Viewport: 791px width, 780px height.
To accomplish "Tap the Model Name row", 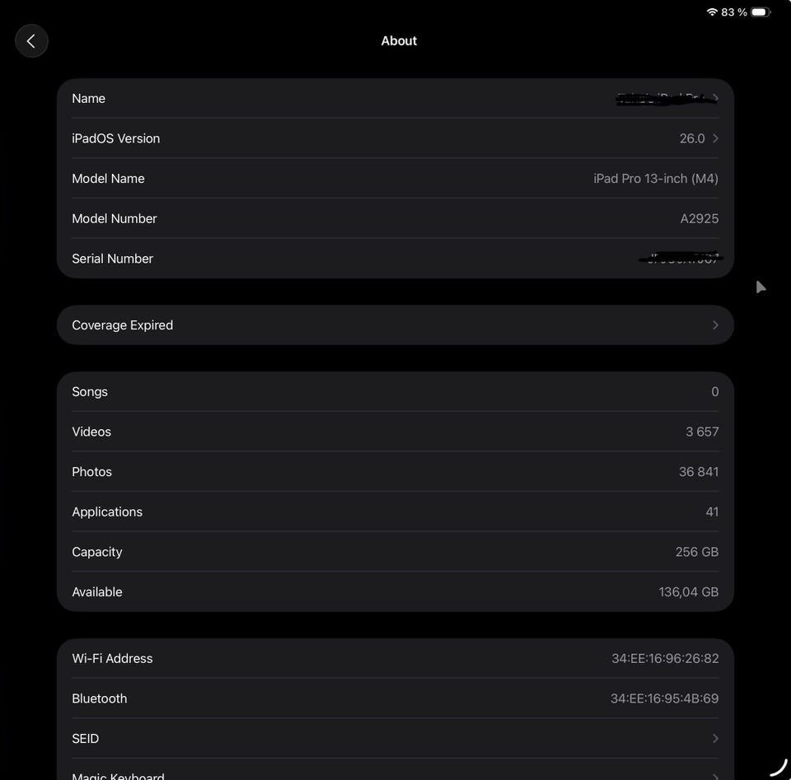I will [x=395, y=179].
